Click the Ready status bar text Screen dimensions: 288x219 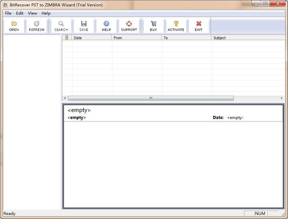pyautogui.click(x=10, y=214)
